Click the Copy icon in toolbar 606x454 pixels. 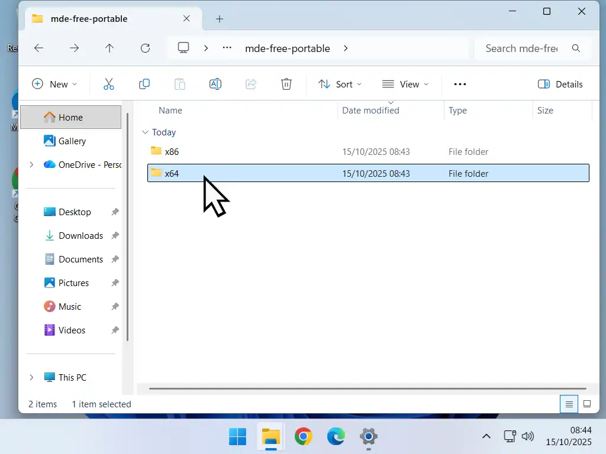tap(144, 84)
